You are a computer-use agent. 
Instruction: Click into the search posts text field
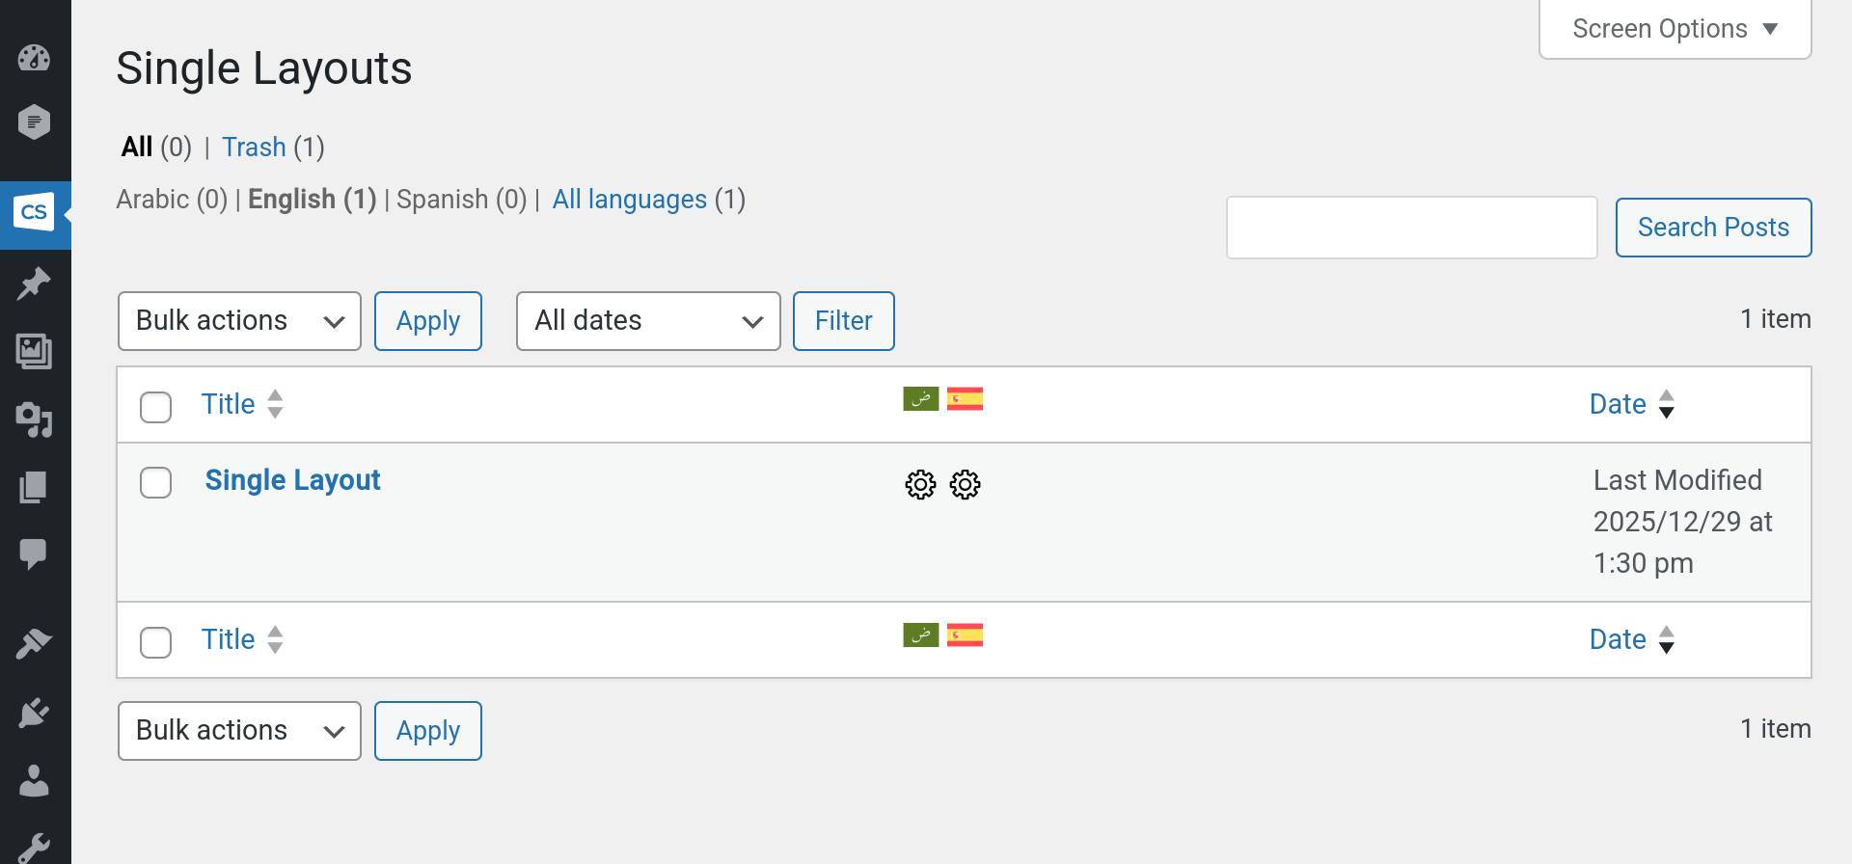[1411, 228]
